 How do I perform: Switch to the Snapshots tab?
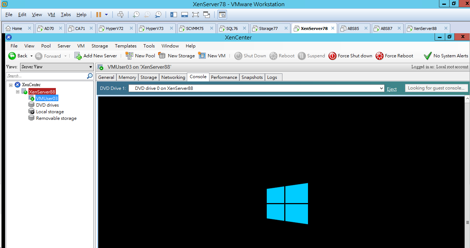pos(252,77)
